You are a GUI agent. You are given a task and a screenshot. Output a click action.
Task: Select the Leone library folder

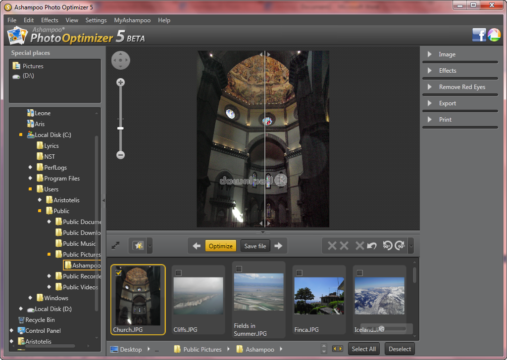click(39, 113)
